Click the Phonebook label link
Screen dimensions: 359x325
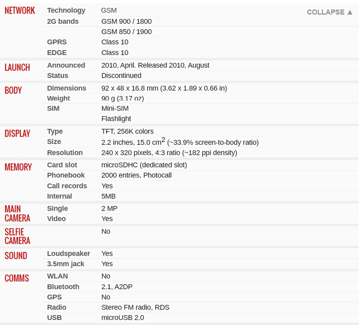66,175
